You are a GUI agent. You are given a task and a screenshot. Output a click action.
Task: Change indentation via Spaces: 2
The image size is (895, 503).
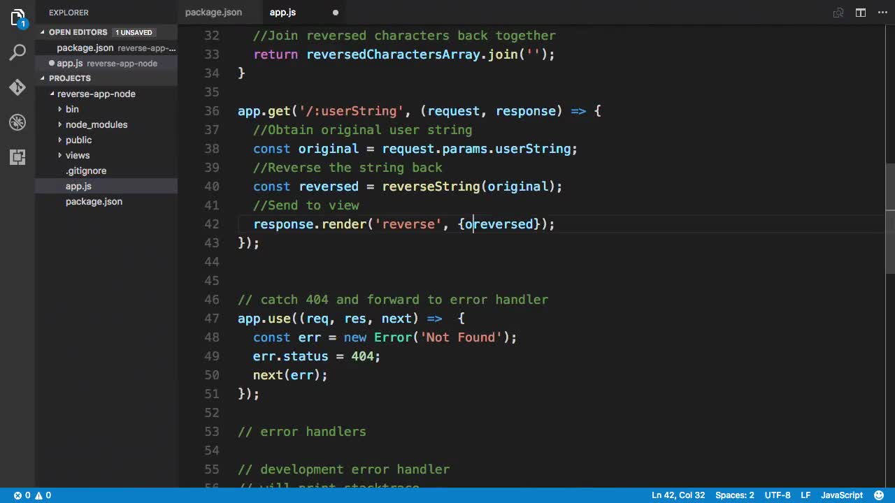735,495
